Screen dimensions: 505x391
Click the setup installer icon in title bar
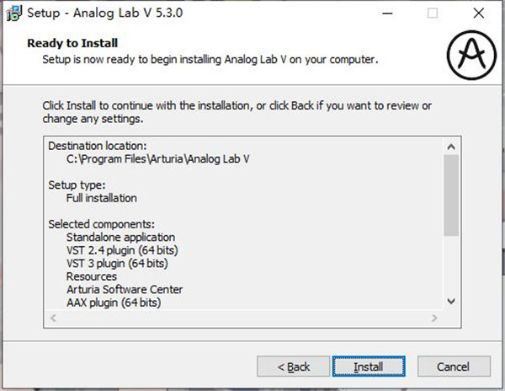click(14, 13)
